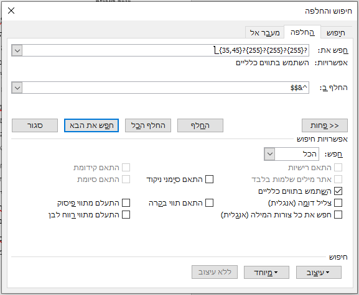Uncheck השתמש בתווים כלליים checkbox
Viewport: 359px width, 295px height.
click(x=338, y=191)
